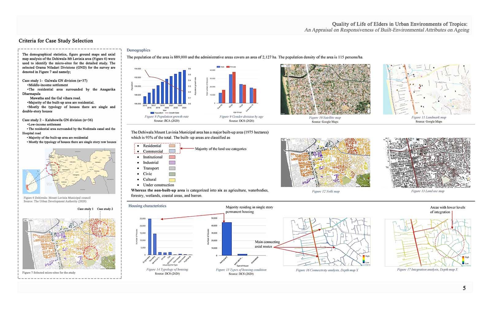Click the Male/Female legend of the Figure 9 chart
This screenshot has height=315, width=491.
[x=226, y=67]
